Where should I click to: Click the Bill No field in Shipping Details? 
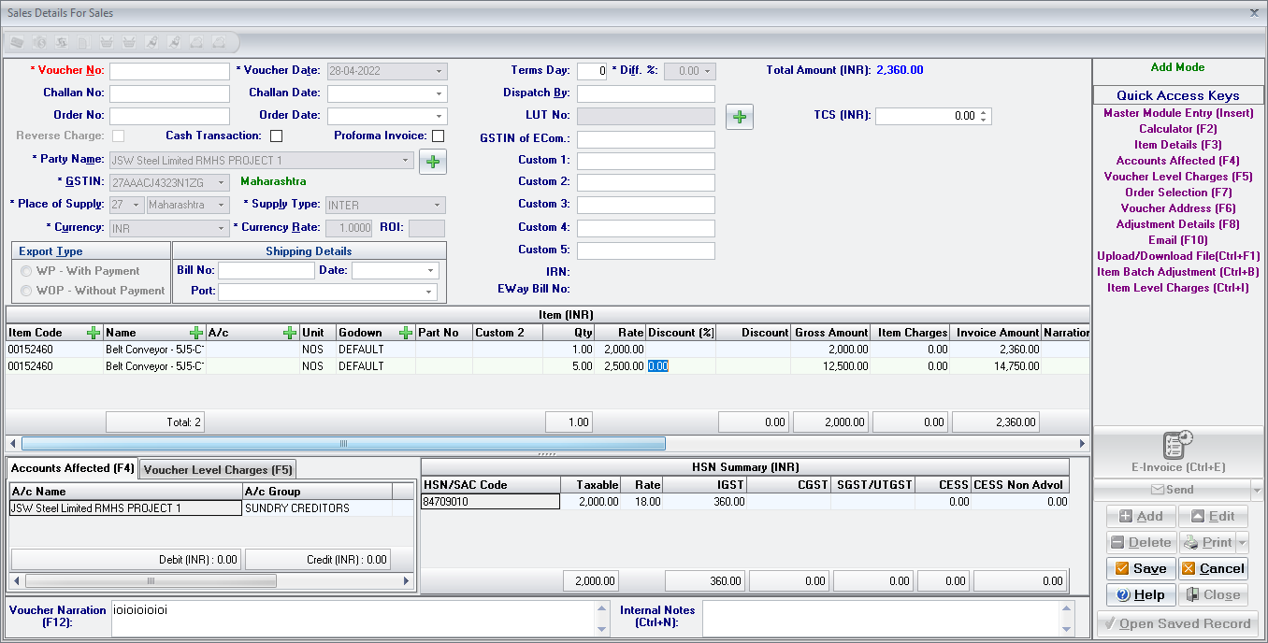(267, 271)
